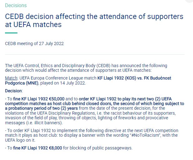Viewport: 193px width, 160px height.
Task: Click the CEDB decision article headline
Action: tap(94, 21)
